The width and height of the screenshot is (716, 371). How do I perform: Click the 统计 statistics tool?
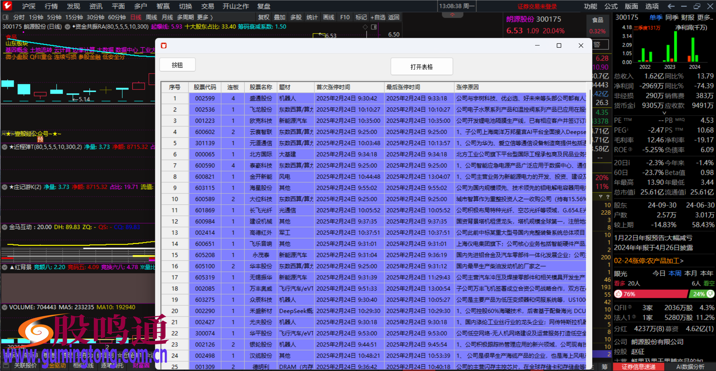coord(312,17)
